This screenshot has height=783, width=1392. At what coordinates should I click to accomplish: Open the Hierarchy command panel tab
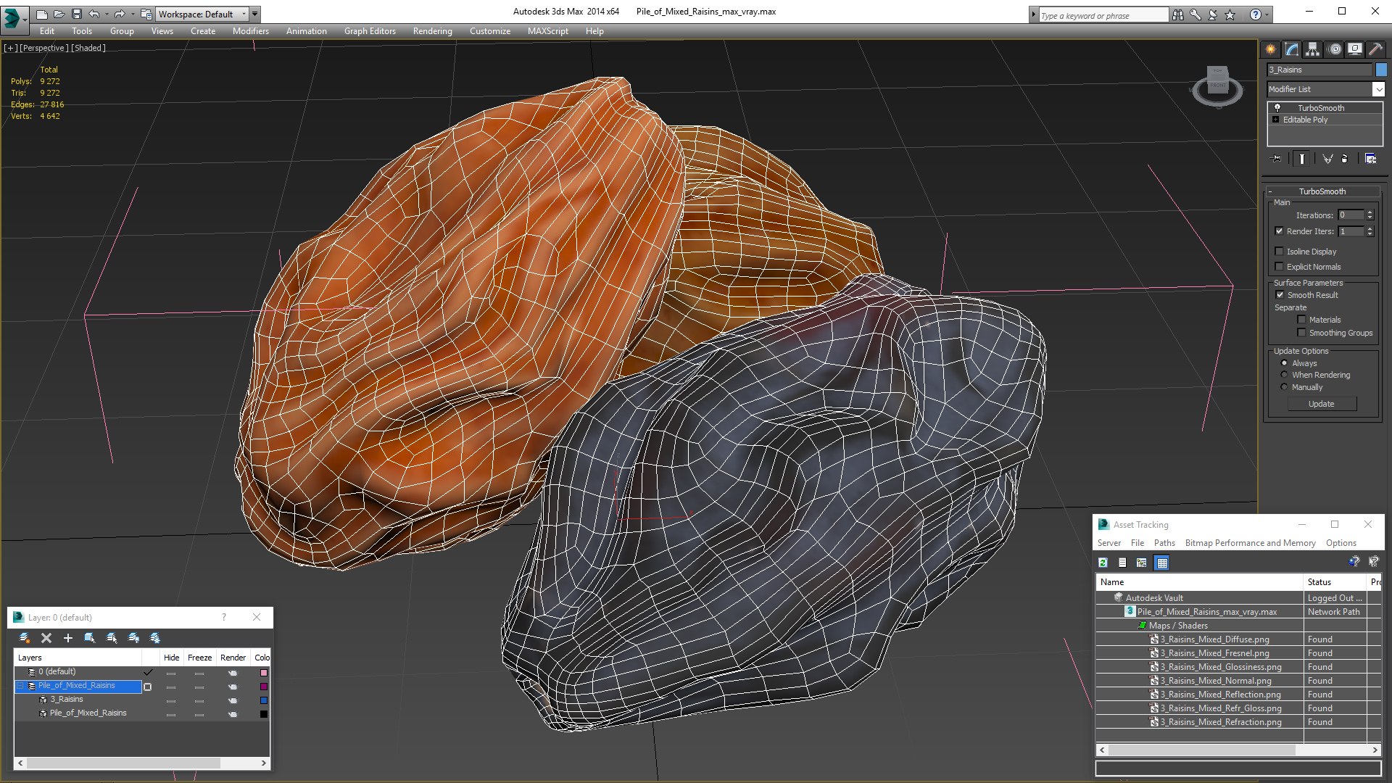coord(1312,49)
